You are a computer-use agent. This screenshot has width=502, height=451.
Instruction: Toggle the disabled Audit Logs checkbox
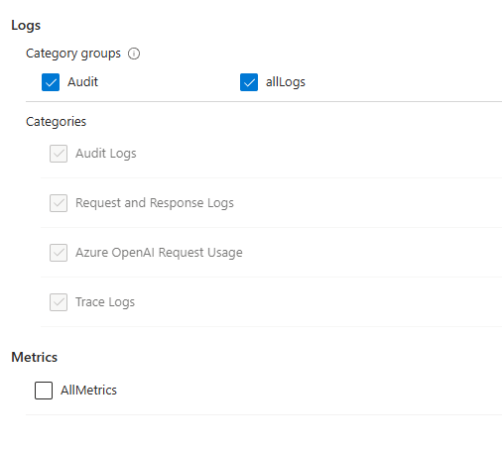point(59,154)
